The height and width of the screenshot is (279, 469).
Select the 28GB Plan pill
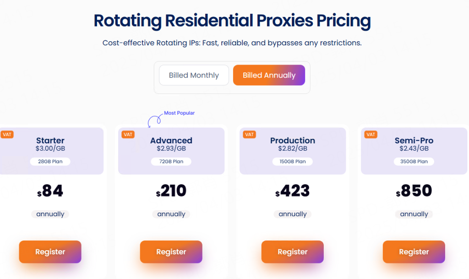50,161
